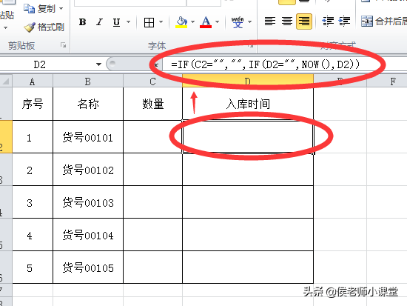
Task: Select the cell containing 货号00101
Action: point(88,137)
